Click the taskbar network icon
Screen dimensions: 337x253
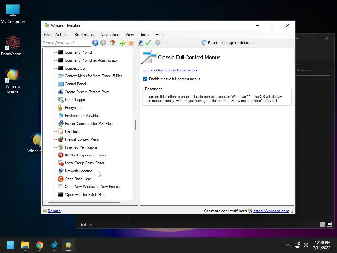pyautogui.click(x=297, y=245)
